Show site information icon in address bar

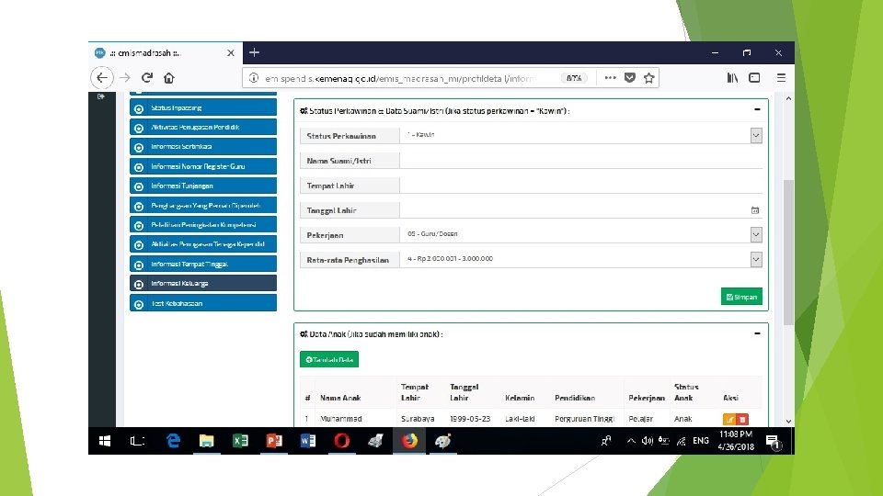254,78
